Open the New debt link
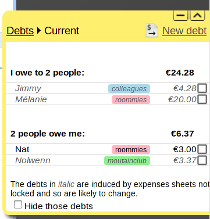 pyautogui.click(x=184, y=31)
